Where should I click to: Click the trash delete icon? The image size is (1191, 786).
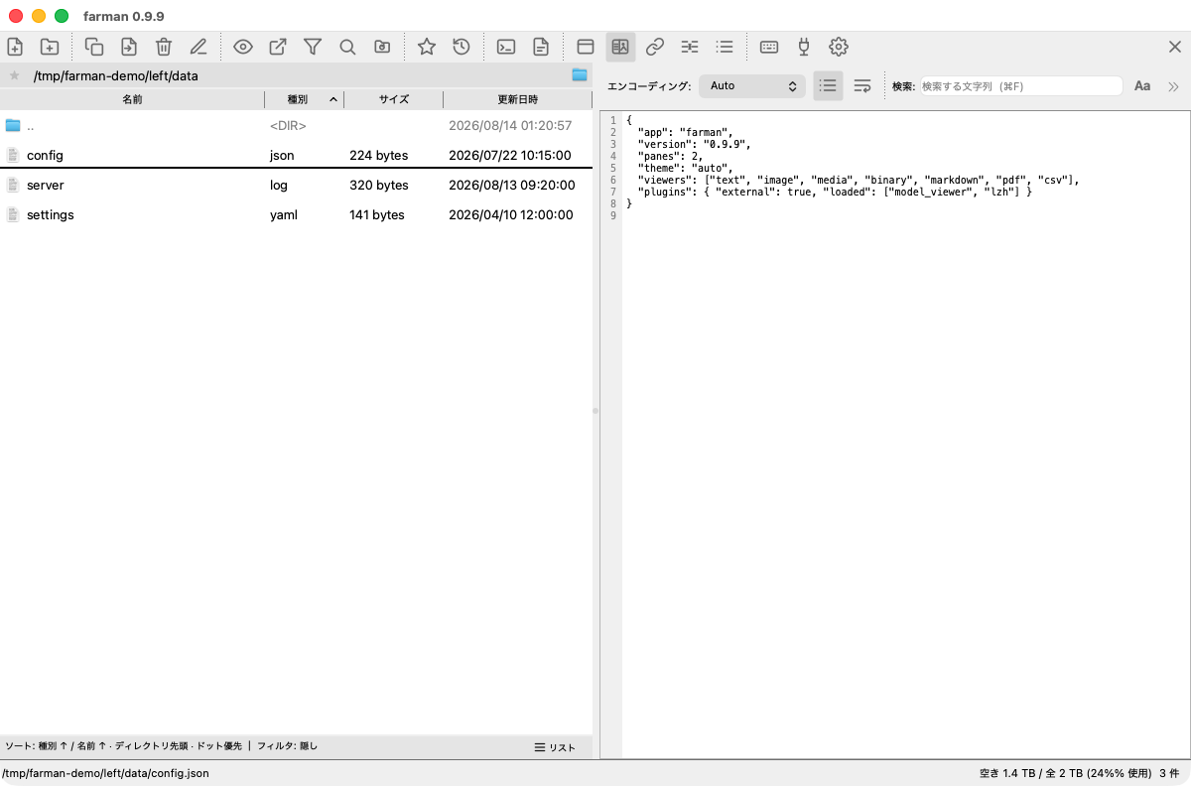[x=164, y=47]
